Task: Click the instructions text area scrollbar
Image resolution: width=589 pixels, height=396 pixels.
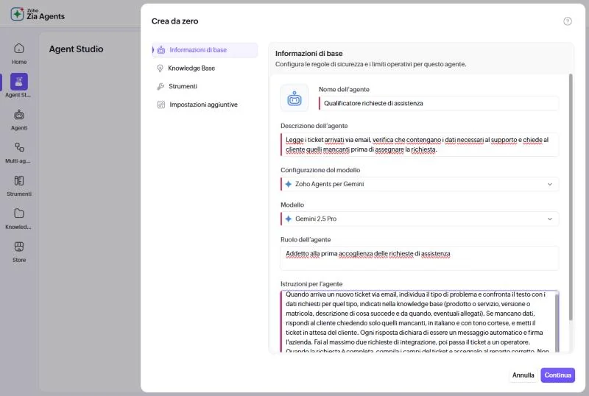Action: click(557, 322)
